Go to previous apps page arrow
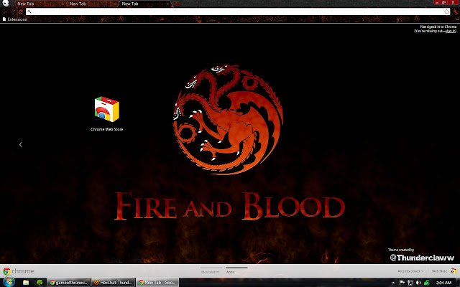Image resolution: width=460 pixels, height=287 pixels. click(x=21, y=144)
